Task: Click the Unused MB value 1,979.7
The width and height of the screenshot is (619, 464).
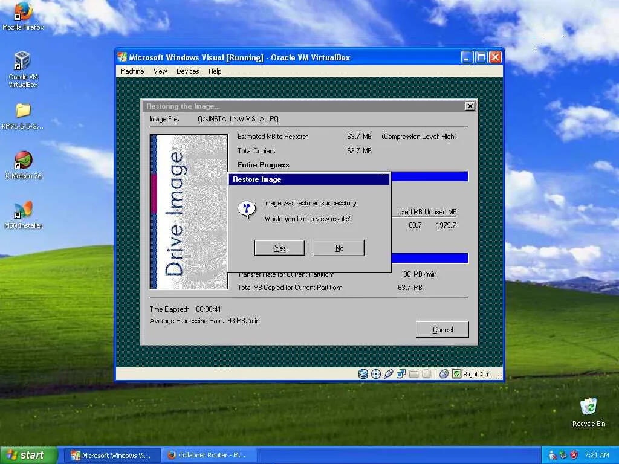Action: pyautogui.click(x=446, y=225)
